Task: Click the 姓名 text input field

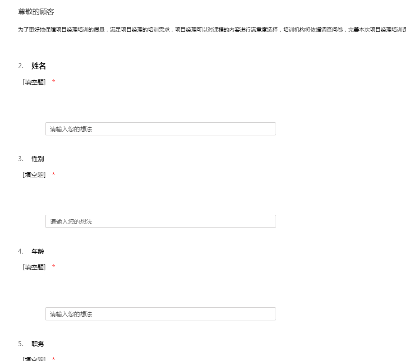Action: [160, 129]
